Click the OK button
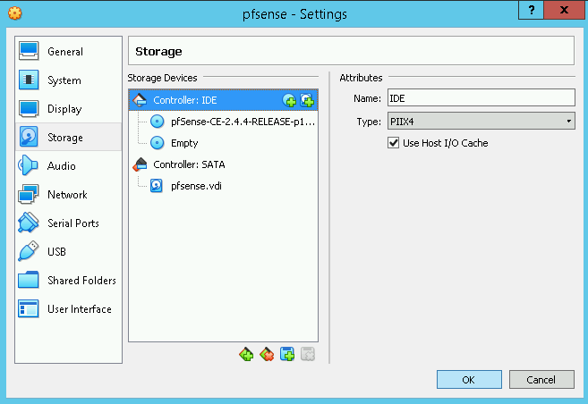Screen dimensions: 588x404 click(x=468, y=380)
